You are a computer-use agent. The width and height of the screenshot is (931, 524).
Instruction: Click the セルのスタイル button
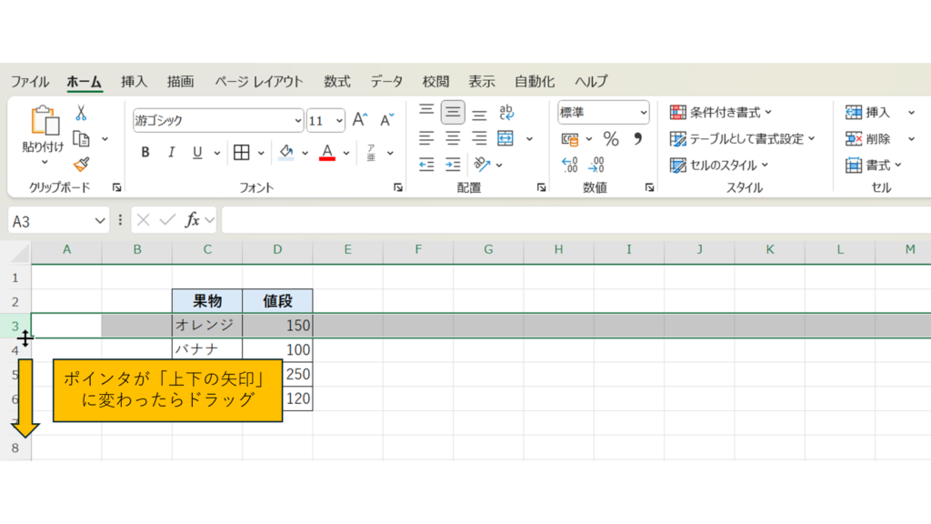(x=719, y=166)
